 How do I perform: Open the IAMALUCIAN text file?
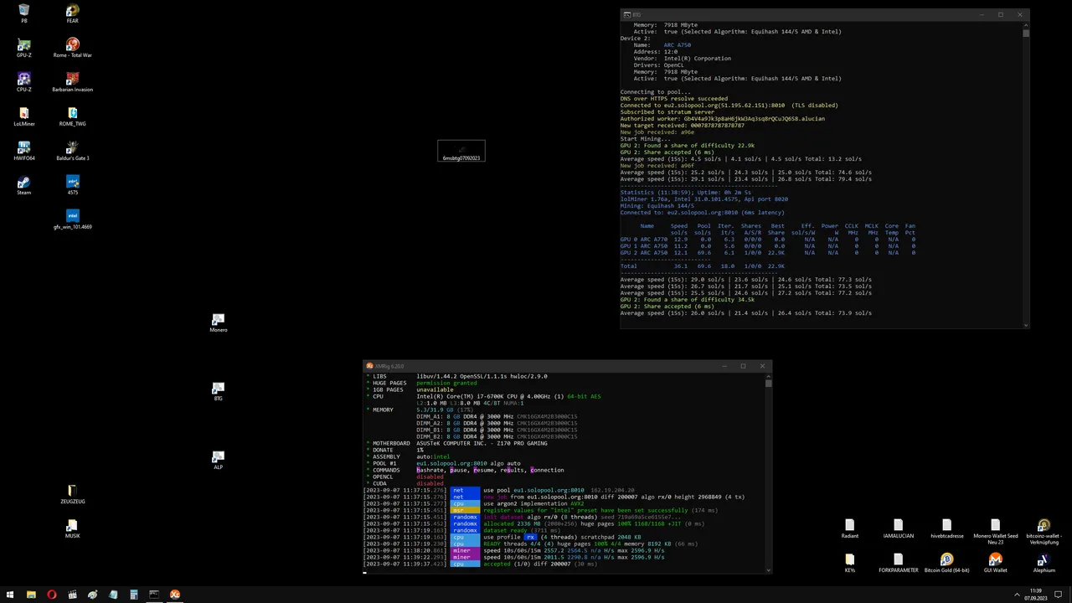(898, 528)
